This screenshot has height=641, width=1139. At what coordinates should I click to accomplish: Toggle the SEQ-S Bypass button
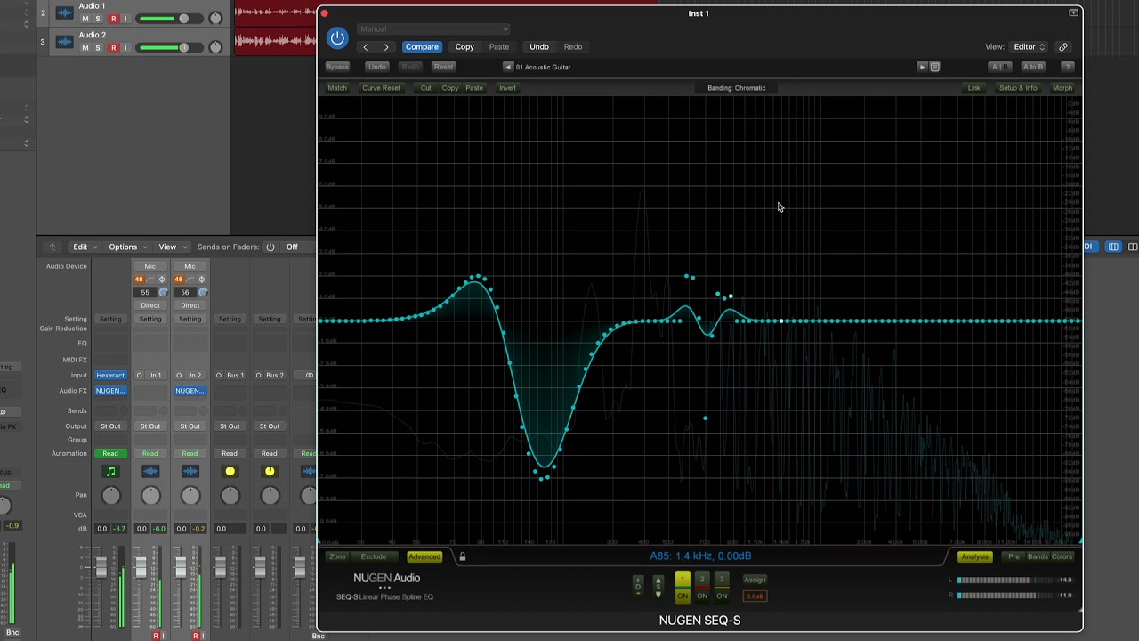(x=337, y=67)
